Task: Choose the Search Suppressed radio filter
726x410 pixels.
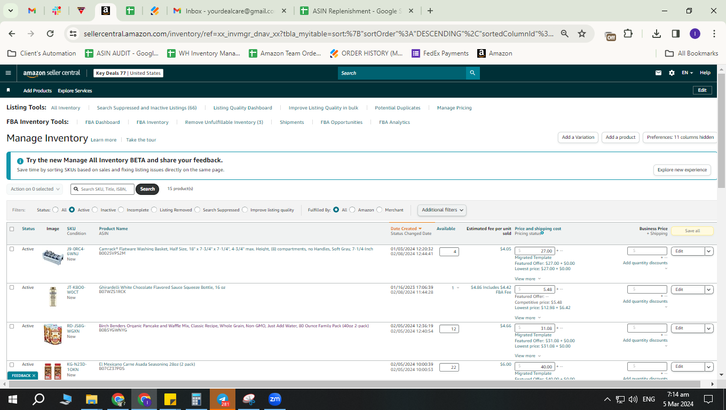Action: [x=198, y=210]
